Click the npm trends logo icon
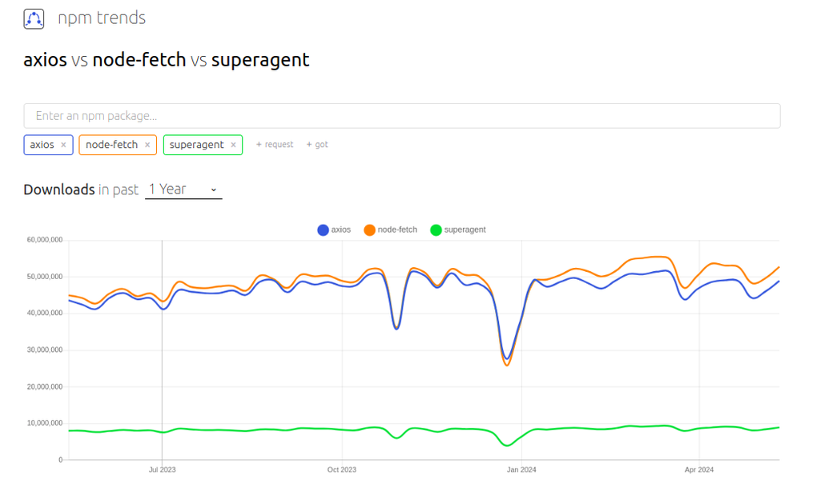This screenshot has width=820, height=483. point(34,18)
